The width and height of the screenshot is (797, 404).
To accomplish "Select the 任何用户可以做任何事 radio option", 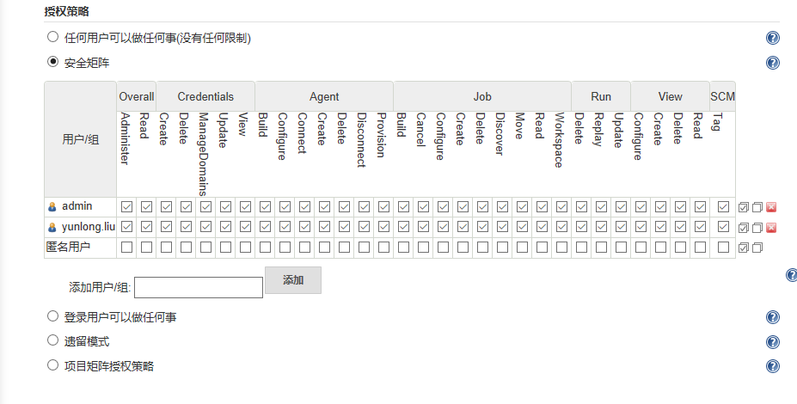I will click(53, 37).
